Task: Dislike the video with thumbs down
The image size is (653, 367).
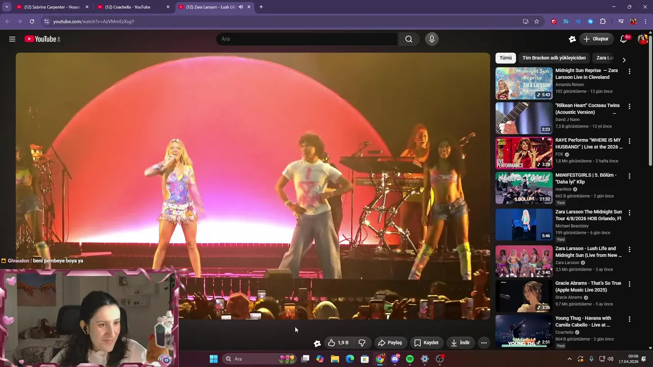Action: (x=362, y=343)
